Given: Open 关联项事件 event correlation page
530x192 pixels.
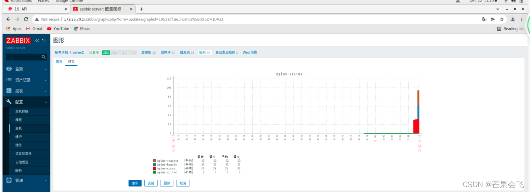Looking at the screenshot, I should click(x=23, y=154).
